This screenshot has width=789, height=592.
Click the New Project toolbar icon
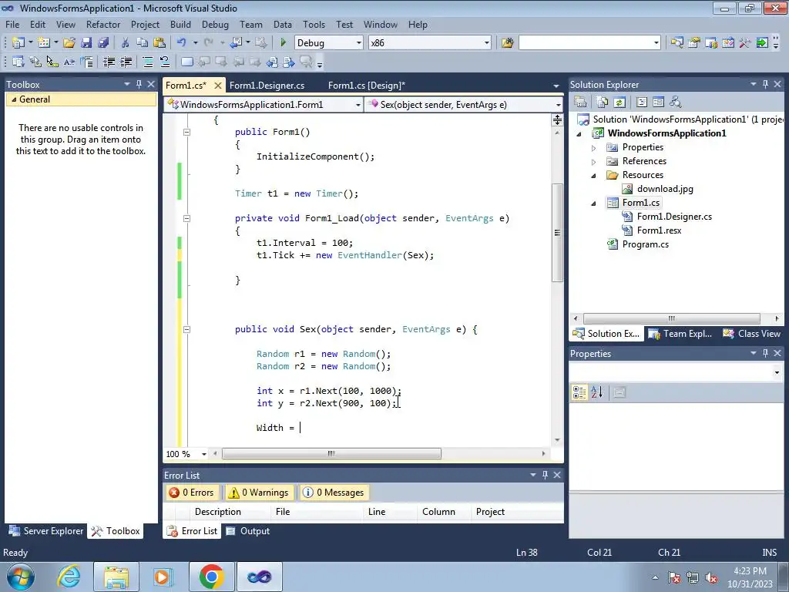[18, 43]
